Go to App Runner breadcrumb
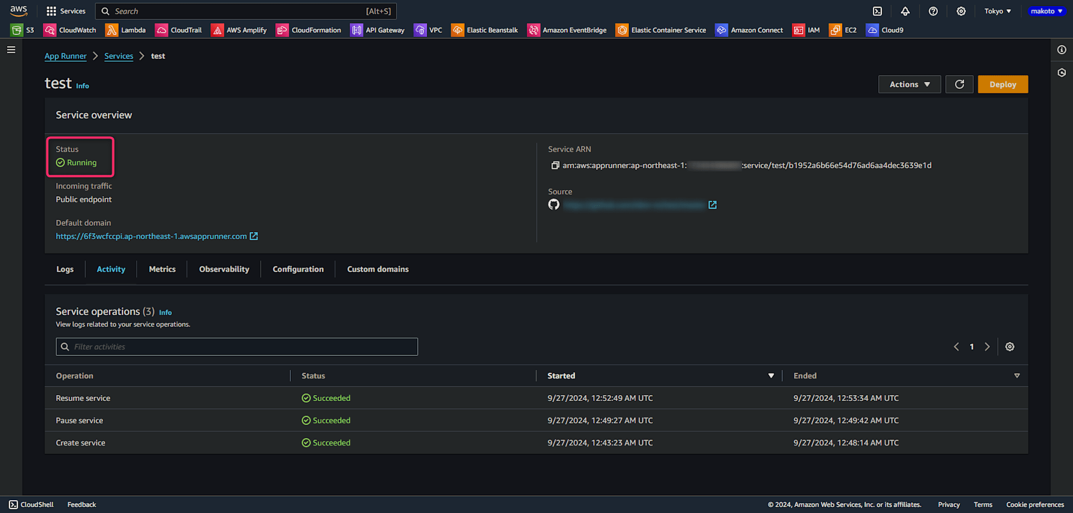 point(65,56)
